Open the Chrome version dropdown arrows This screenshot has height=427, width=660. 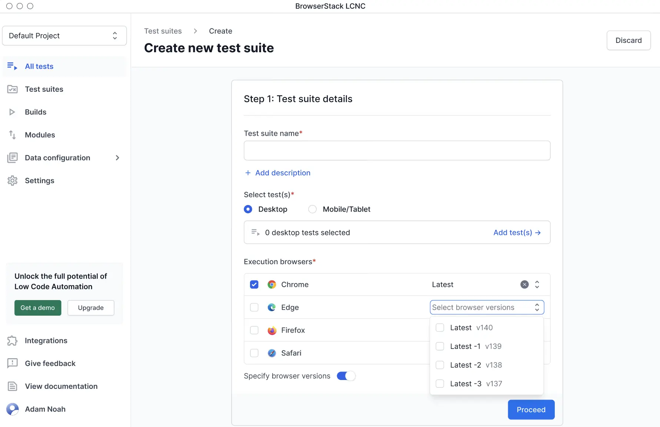537,285
